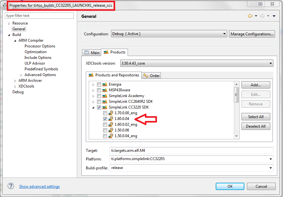Click the forward navigation arrow icon
Screen dimensions: 283x197
coord(262,16)
